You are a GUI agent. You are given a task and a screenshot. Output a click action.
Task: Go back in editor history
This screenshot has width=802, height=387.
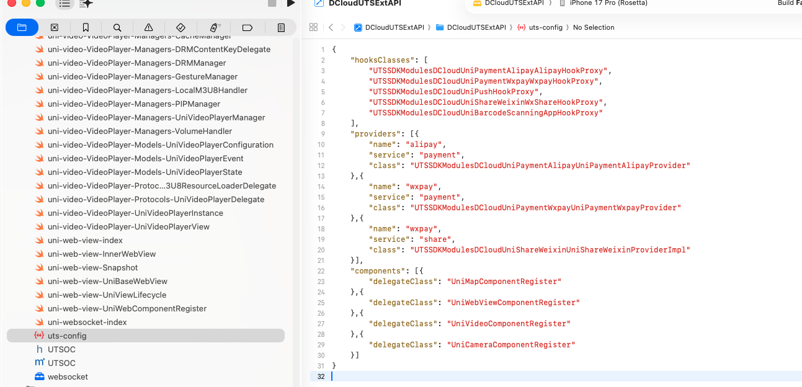pos(331,27)
